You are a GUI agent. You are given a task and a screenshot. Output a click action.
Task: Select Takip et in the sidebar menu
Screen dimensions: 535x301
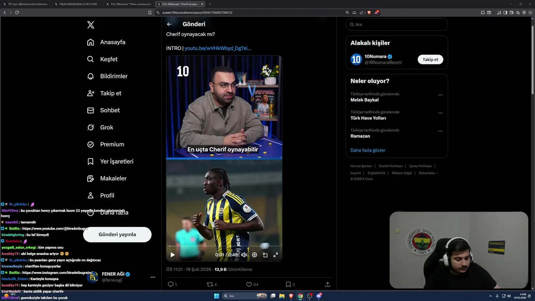pyautogui.click(x=104, y=93)
